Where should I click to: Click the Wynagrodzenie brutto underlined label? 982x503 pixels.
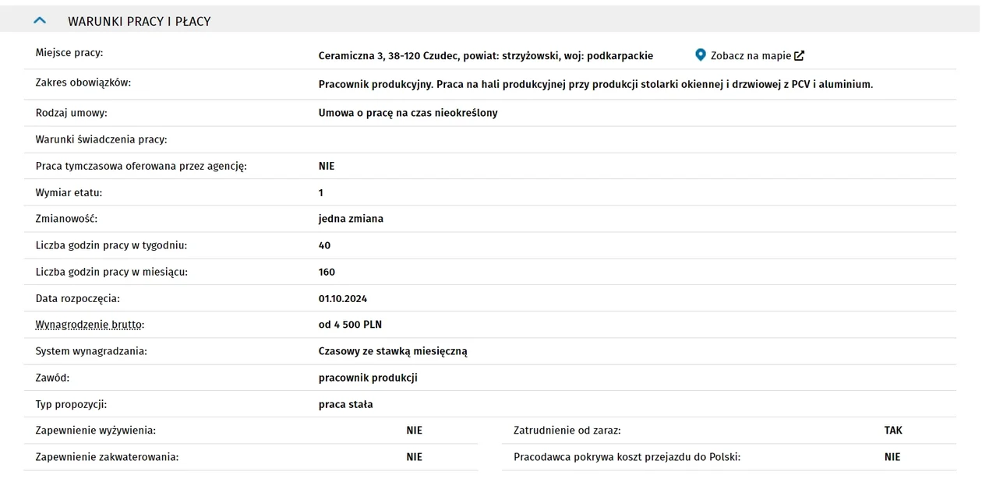coord(89,325)
